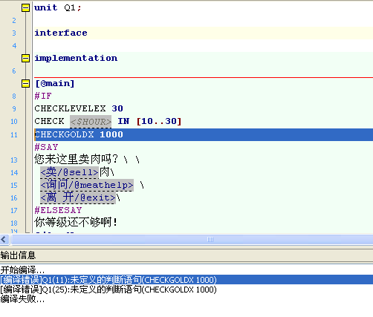Click the CHECKLEVELEX 30 line
This screenshot has height=317, width=373.
[x=79, y=108]
